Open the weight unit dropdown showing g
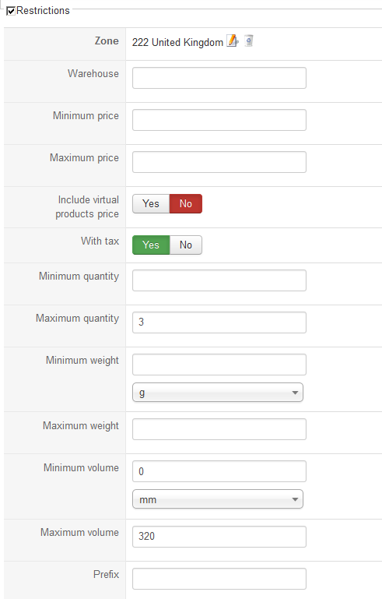The width and height of the screenshot is (382, 599). [x=218, y=393]
